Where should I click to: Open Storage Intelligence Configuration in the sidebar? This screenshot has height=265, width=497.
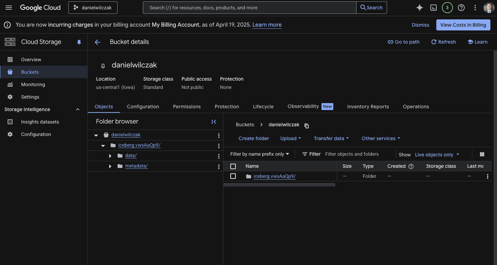[x=44, y=134]
